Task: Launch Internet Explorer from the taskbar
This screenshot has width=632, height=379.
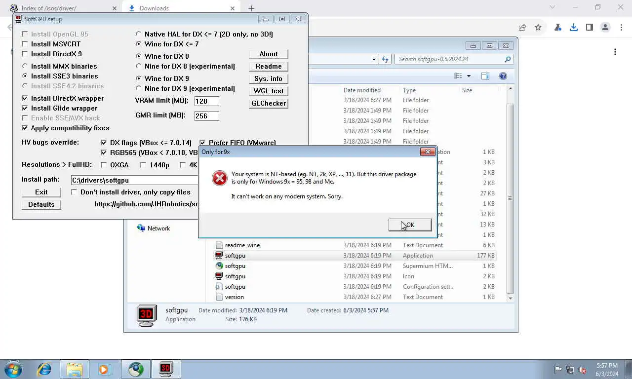Action: tap(44, 369)
